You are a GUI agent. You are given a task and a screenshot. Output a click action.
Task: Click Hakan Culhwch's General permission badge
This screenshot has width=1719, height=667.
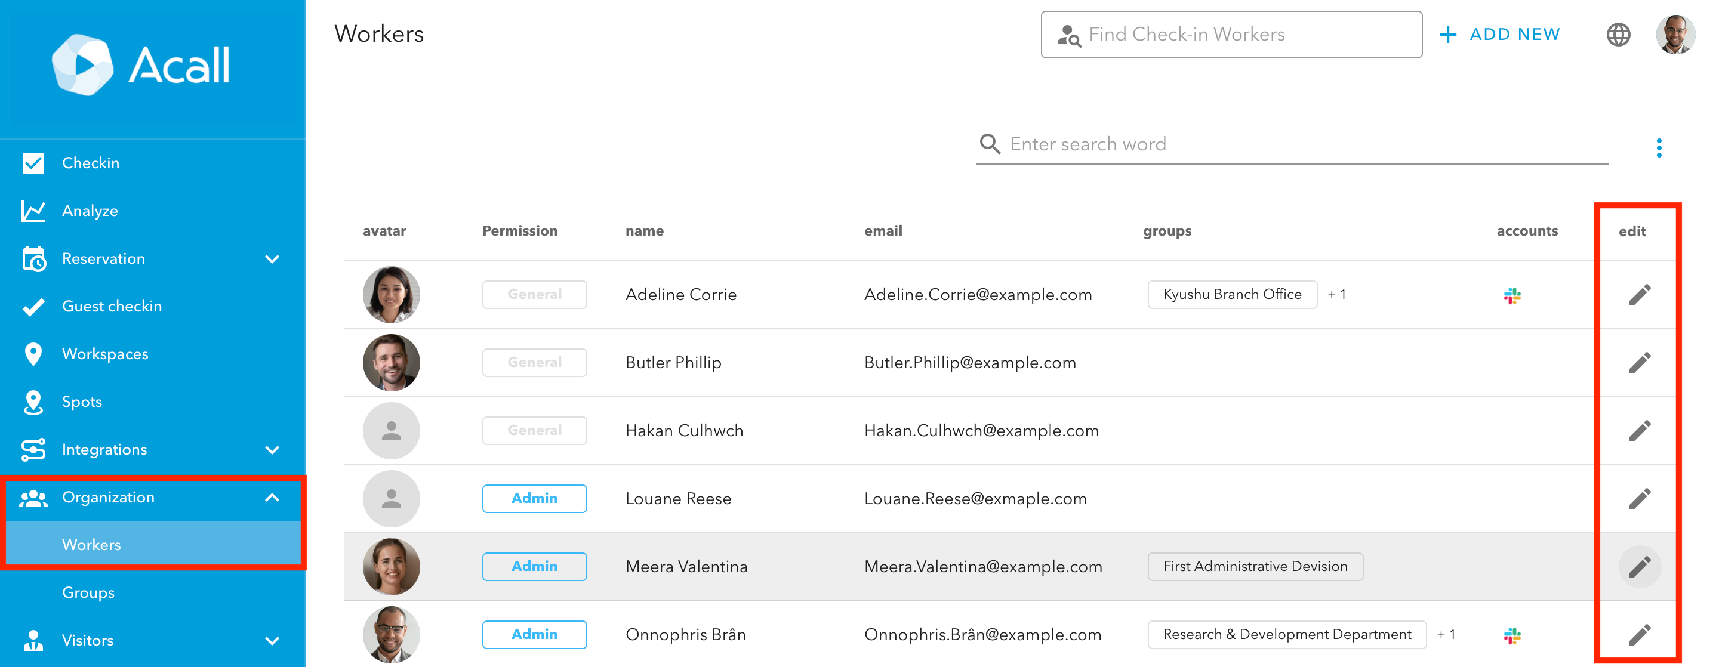click(535, 430)
